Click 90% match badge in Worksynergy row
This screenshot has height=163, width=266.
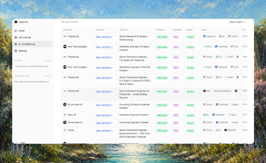162,37
